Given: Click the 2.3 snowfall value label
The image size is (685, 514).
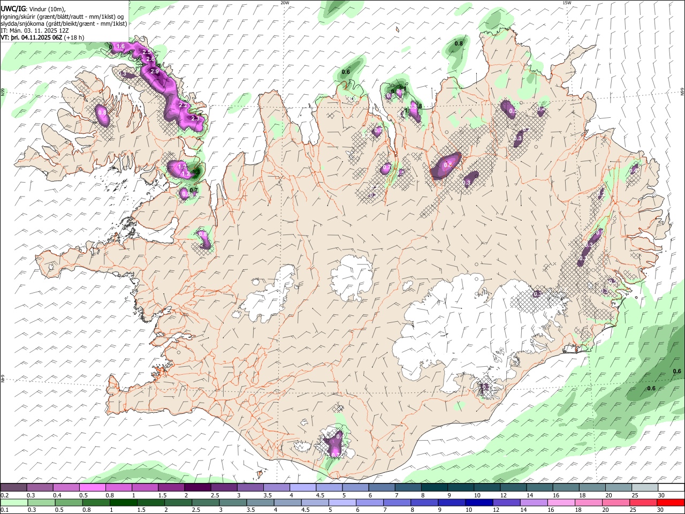Looking at the screenshot, I should click(x=196, y=118).
